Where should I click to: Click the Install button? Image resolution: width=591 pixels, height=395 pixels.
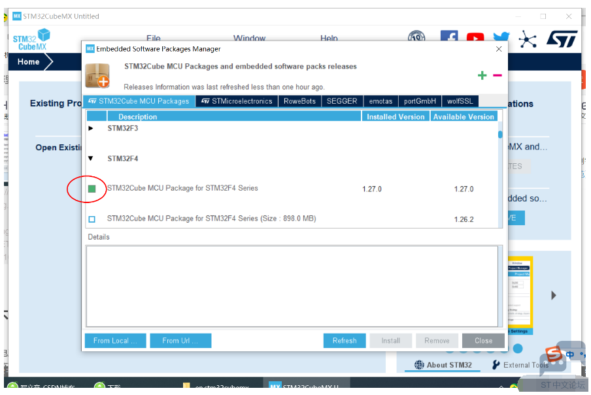(391, 340)
